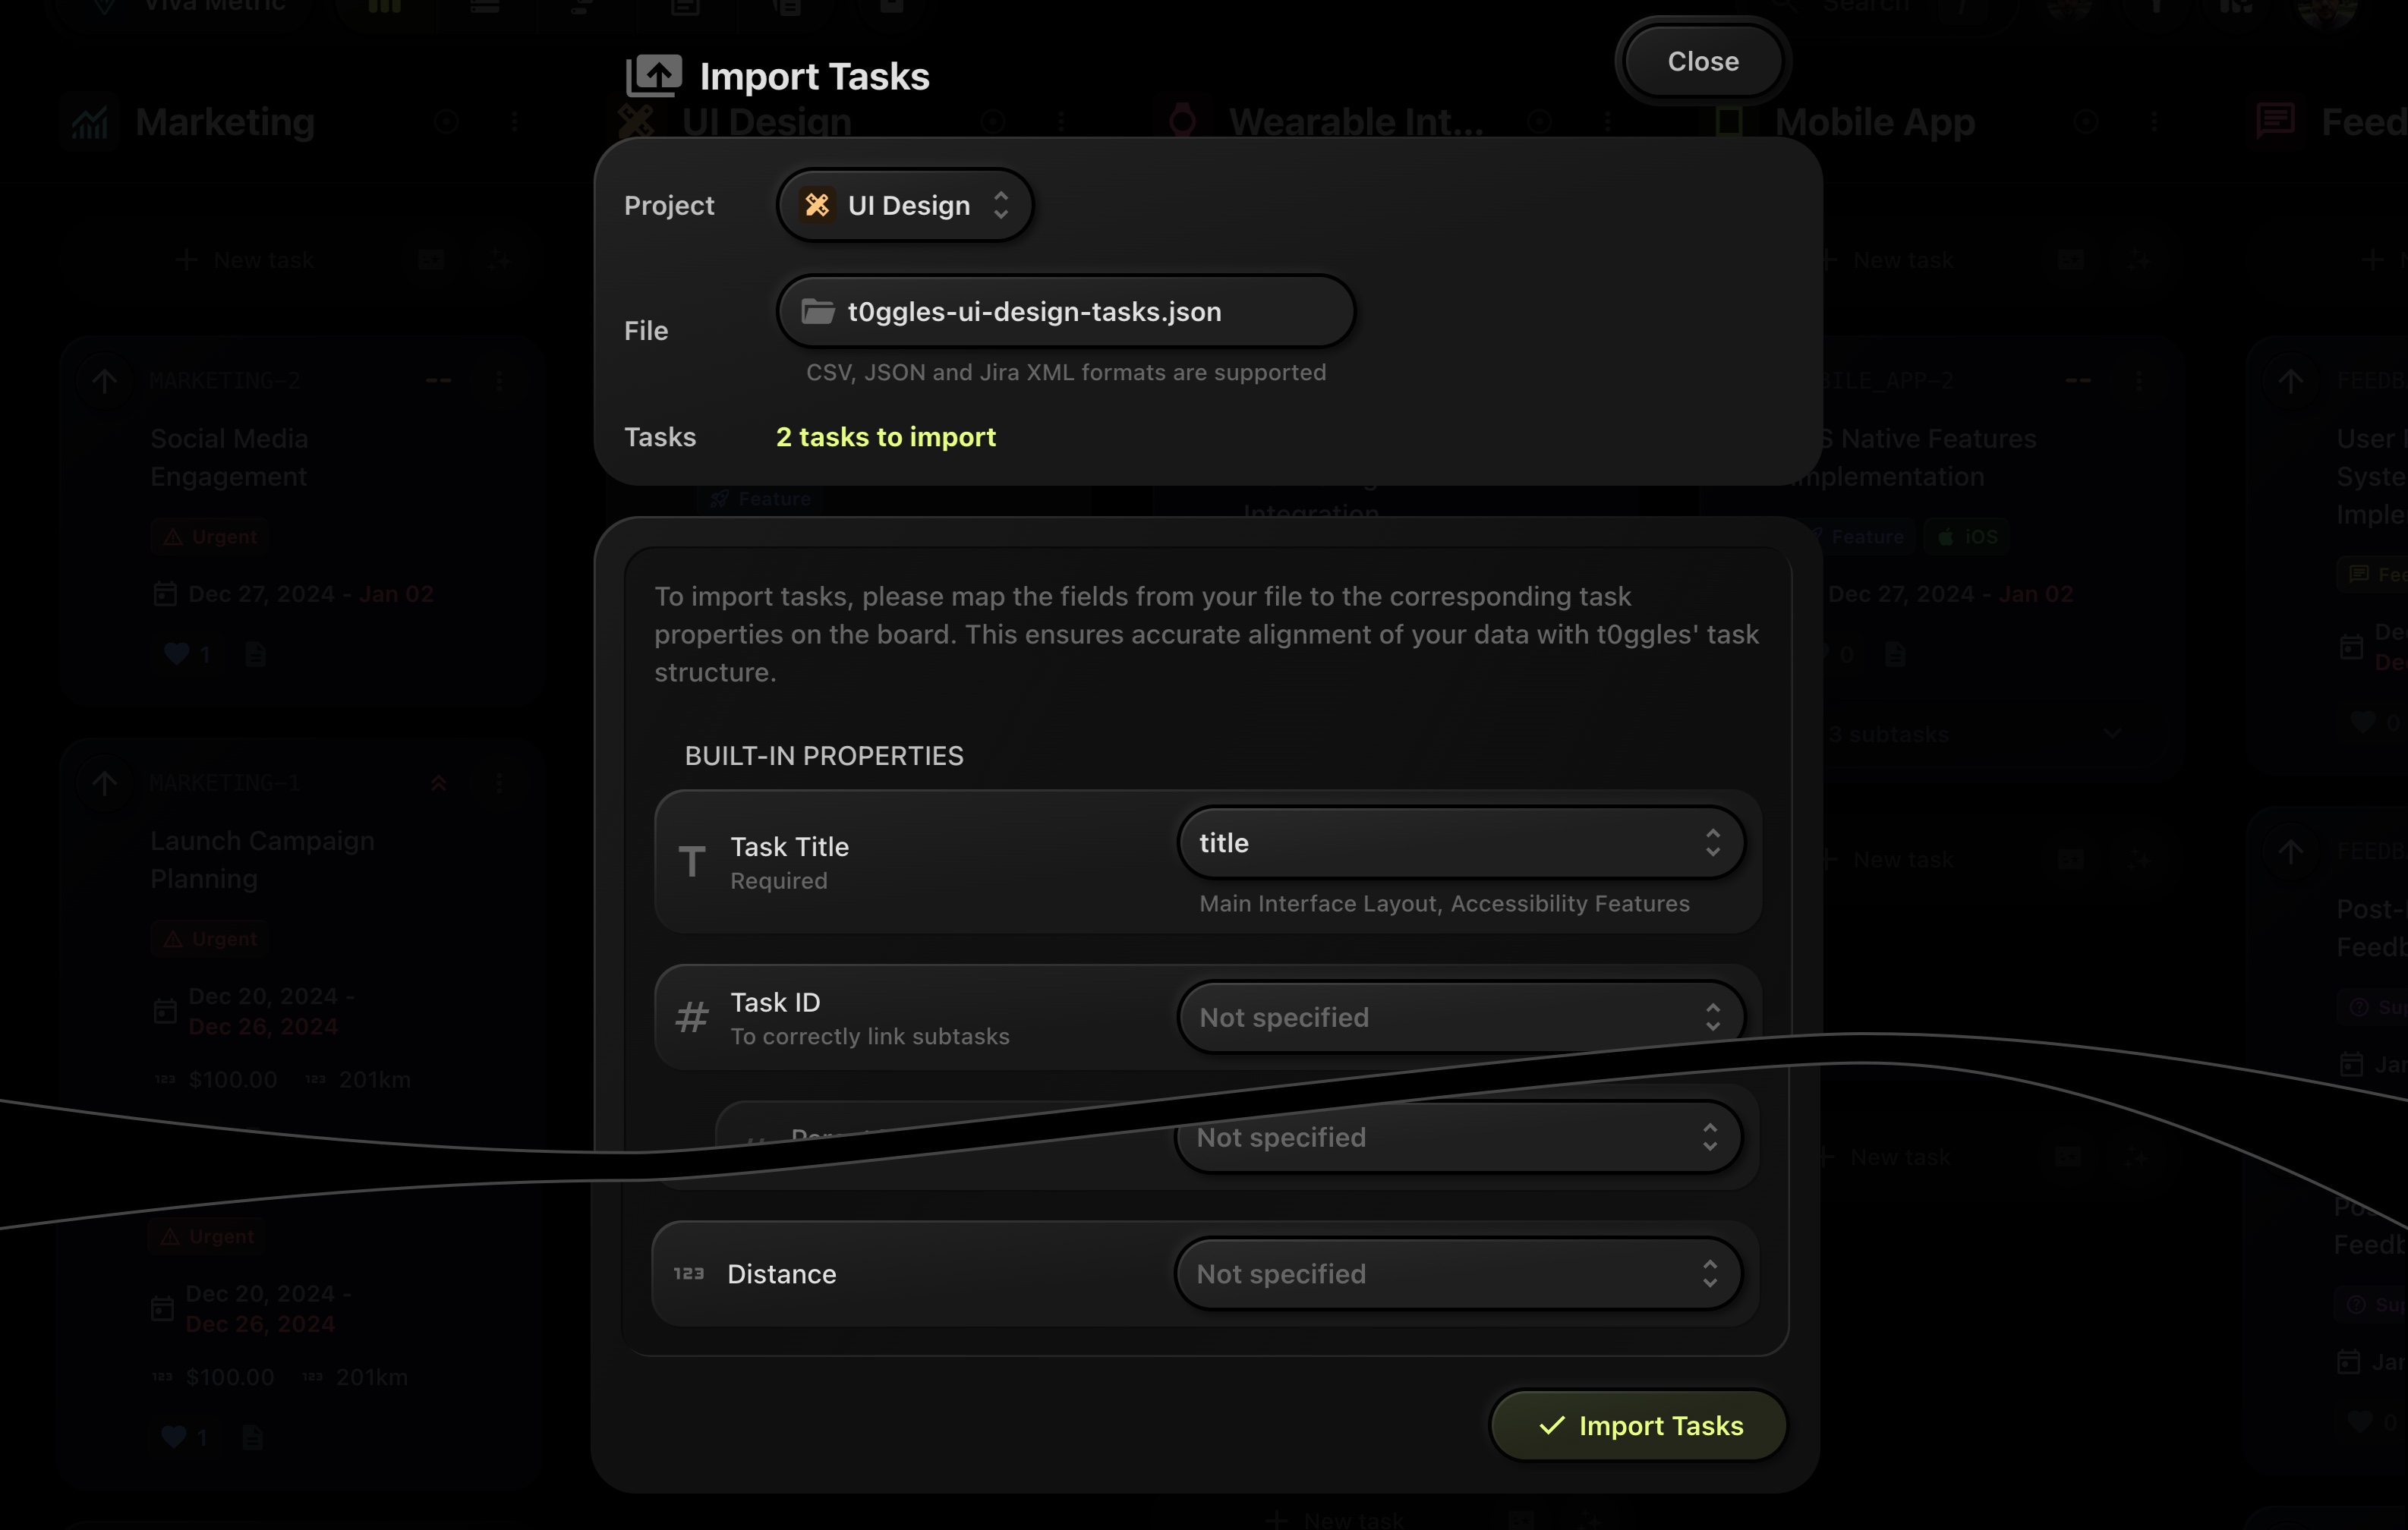Click the UI Design project icon

[x=817, y=205]
